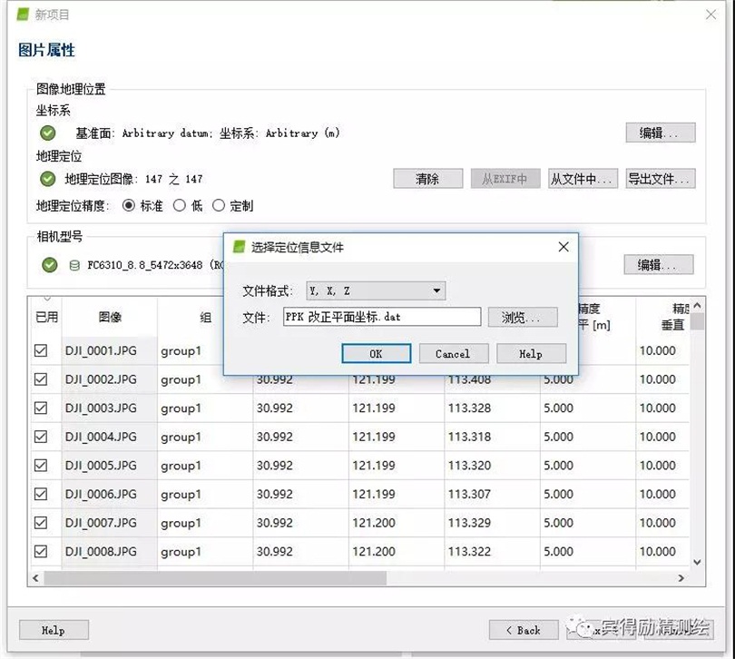Select the 低 accuracy radio button

click(x=179, y=205)
